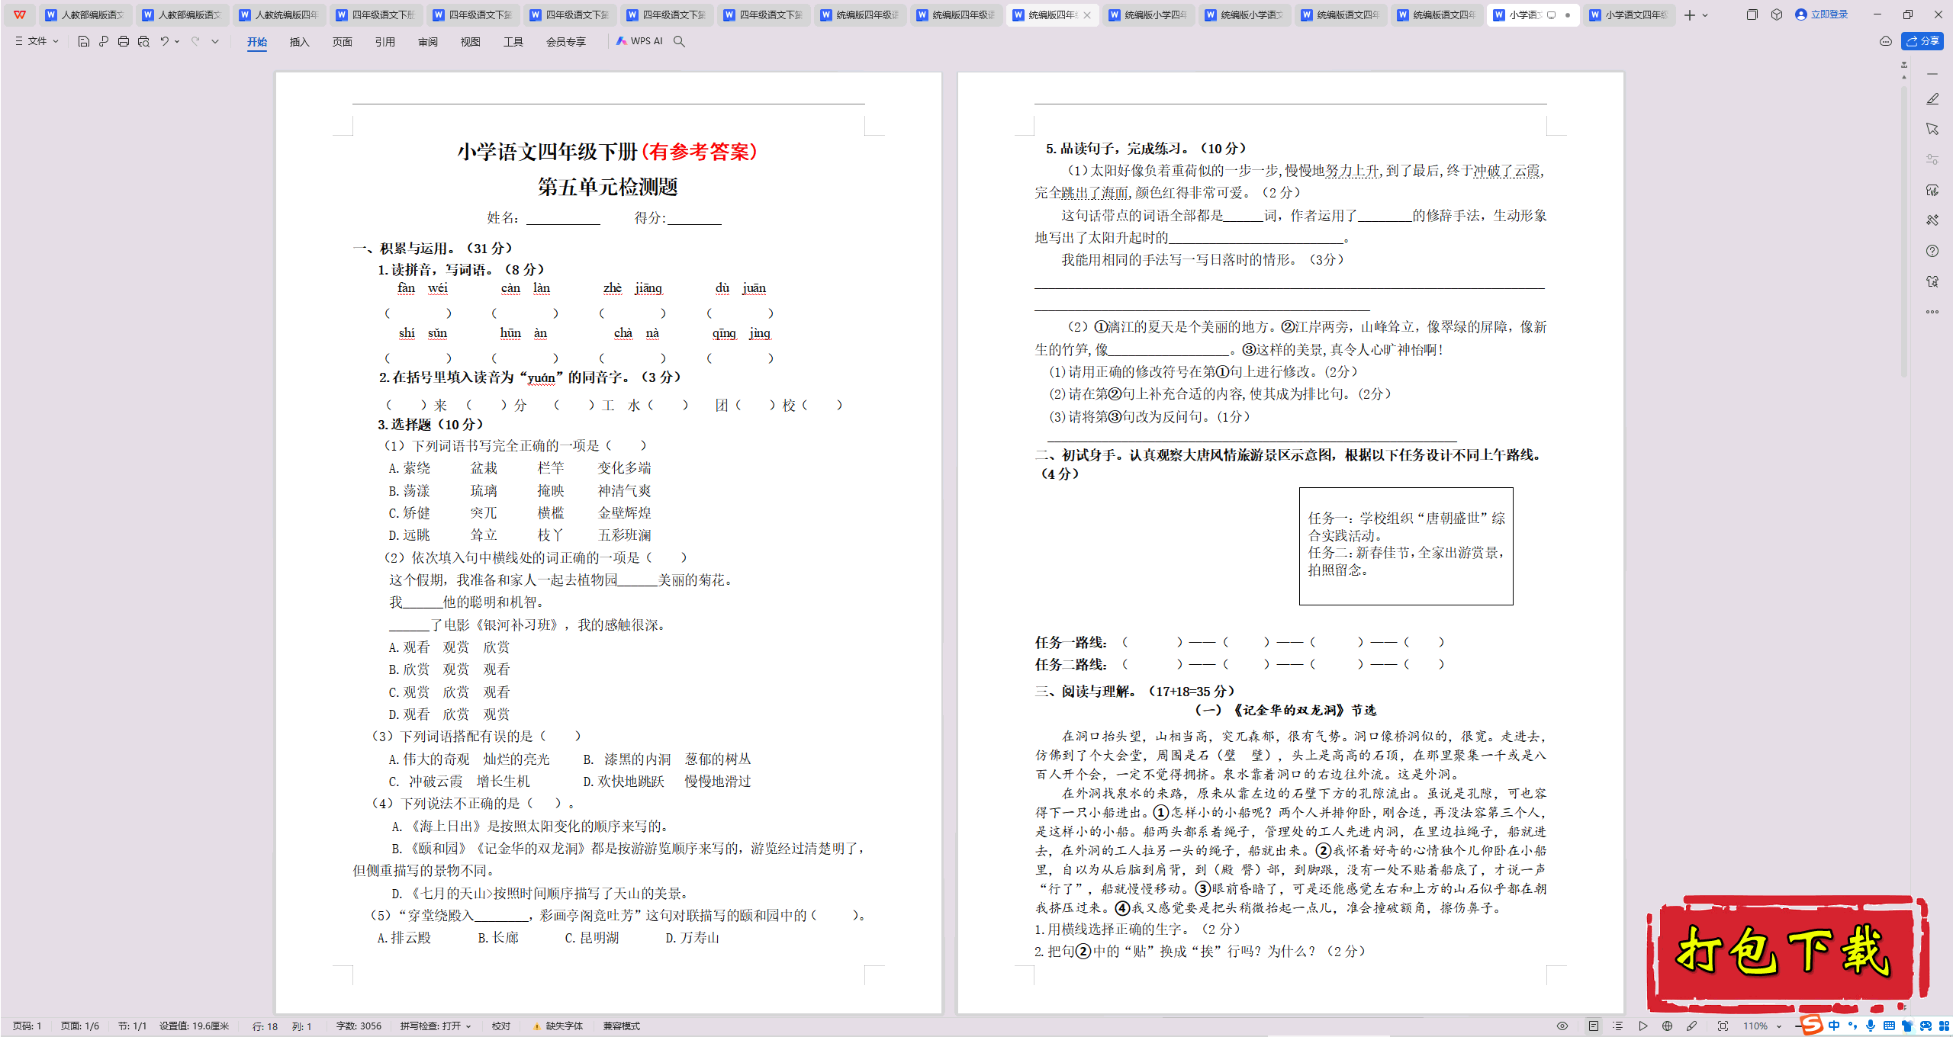Add a new document tab with plus
This screenshot has height=1037, width=1953.
tap(1690, 15)
